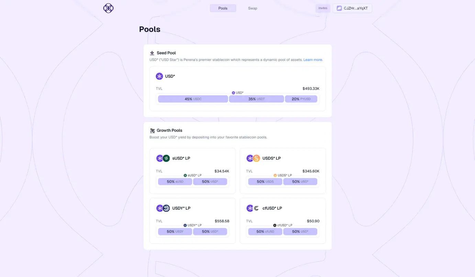Click the wallet avatar icon beside address
Image resolution: width=475 pixels, height=277 pixels.
339,8
